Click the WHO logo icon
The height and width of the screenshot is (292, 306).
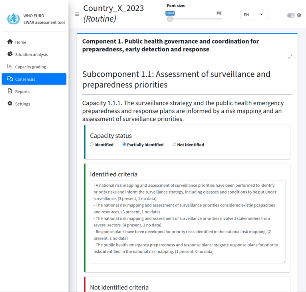14,19
